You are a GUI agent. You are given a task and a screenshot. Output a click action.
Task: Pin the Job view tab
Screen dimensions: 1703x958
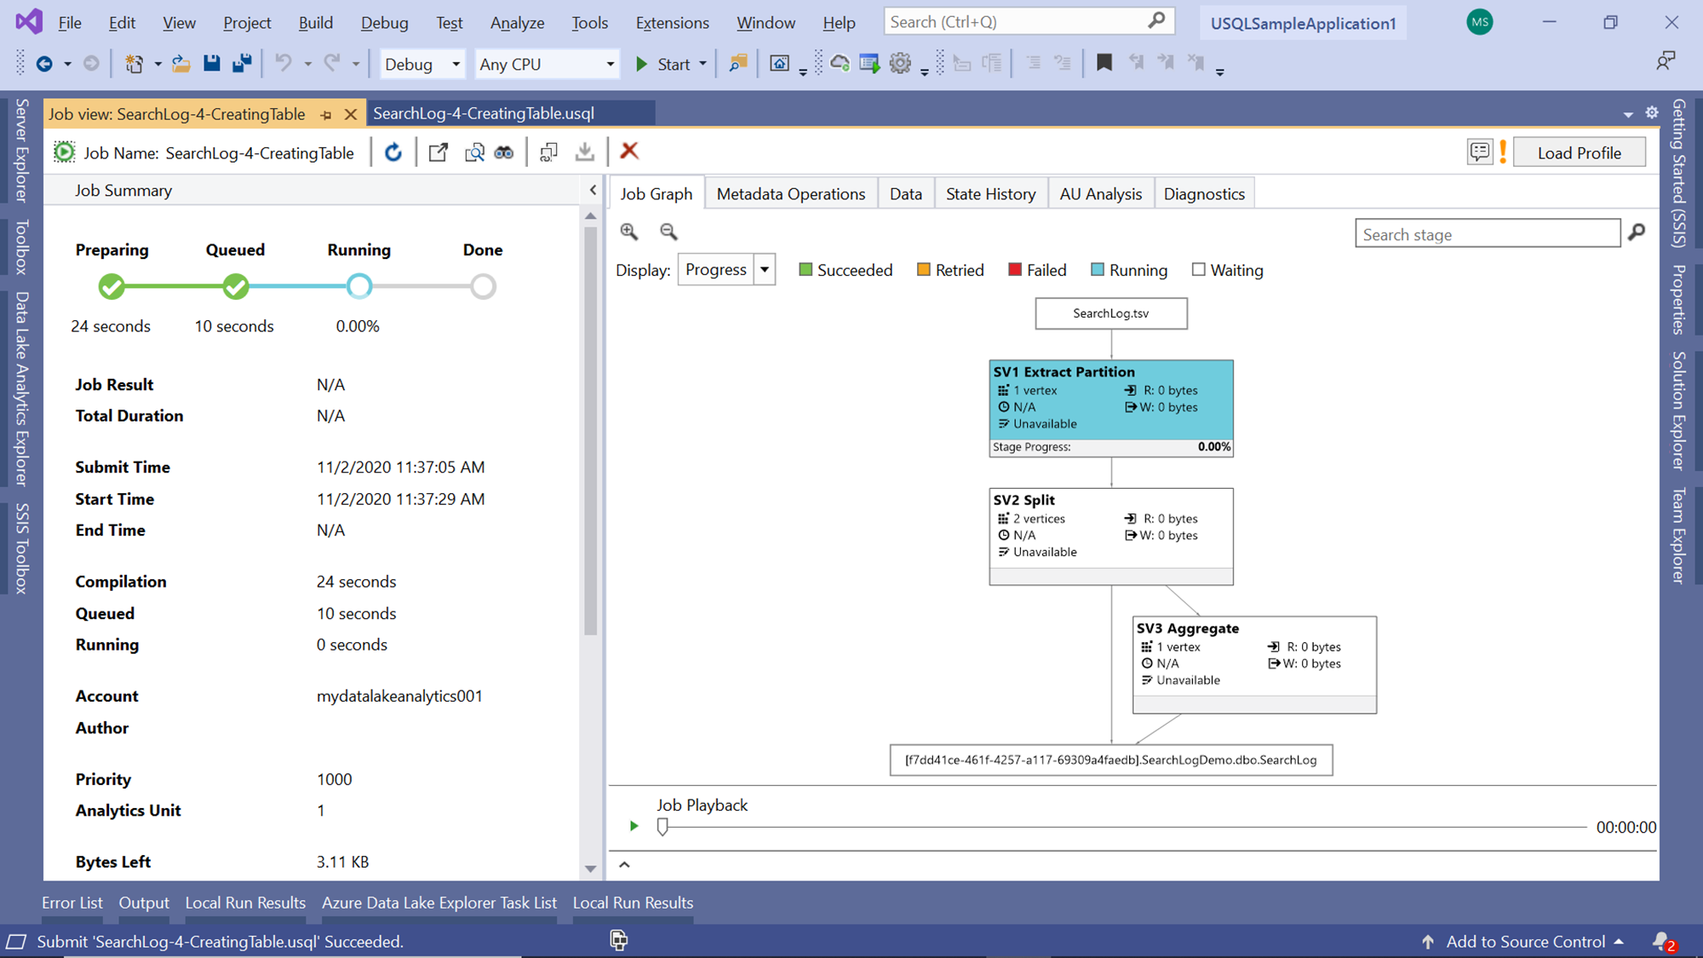click(x=327, y=114)
